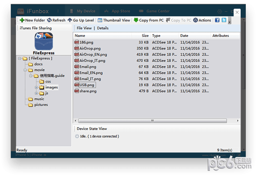Expand the js folder node
The image size is (257, 176).
[36, 93]
